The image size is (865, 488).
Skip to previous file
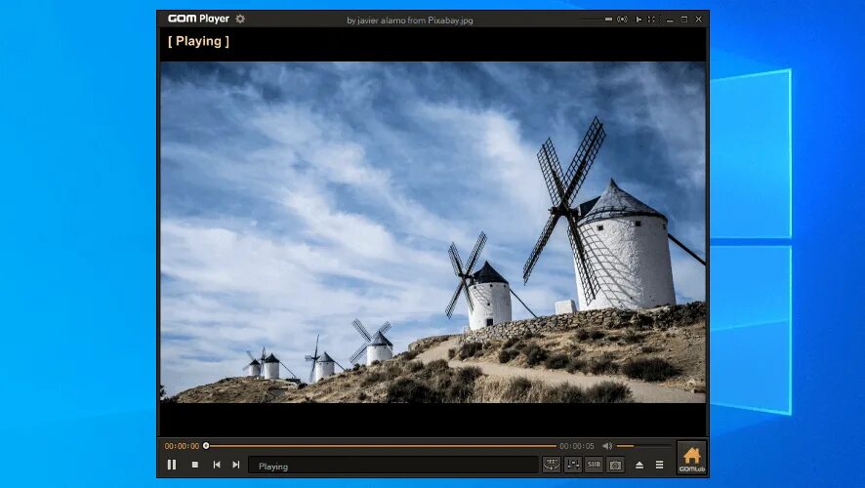coord(217,465)
